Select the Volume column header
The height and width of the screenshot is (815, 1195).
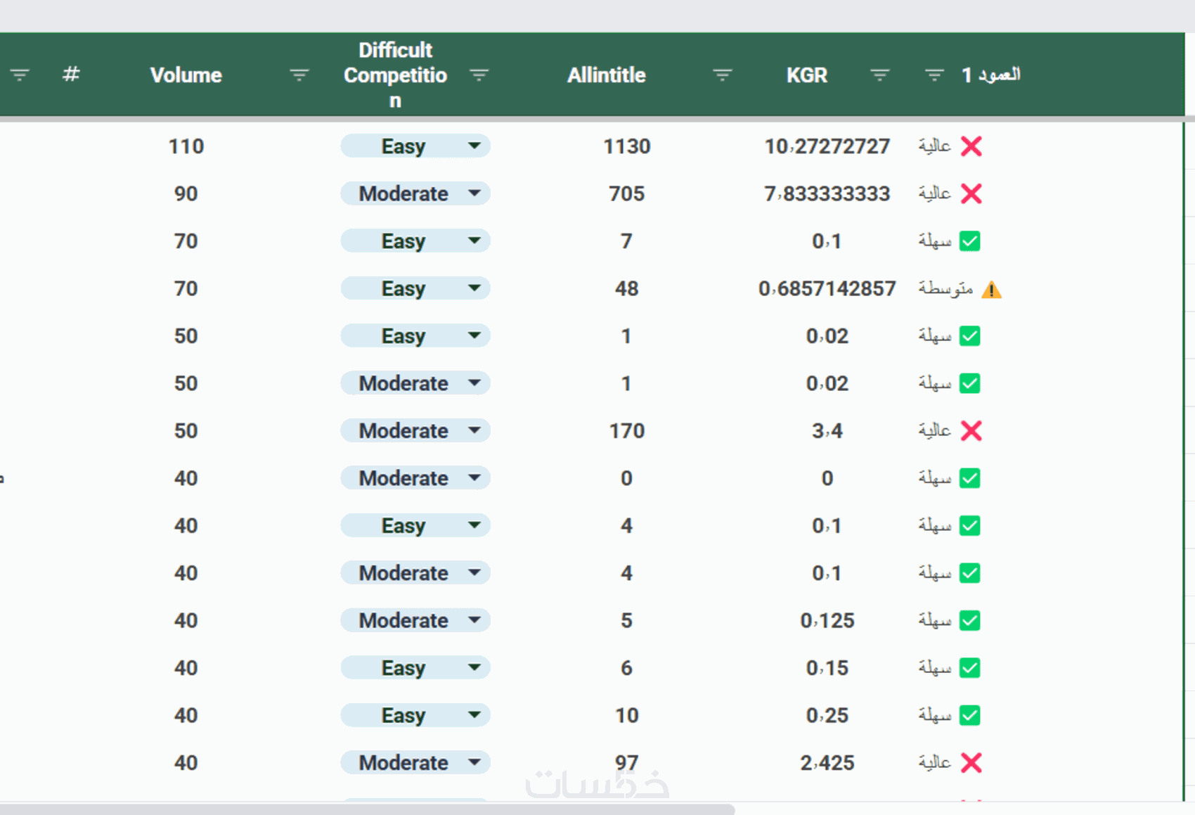(x=186, y=75)
